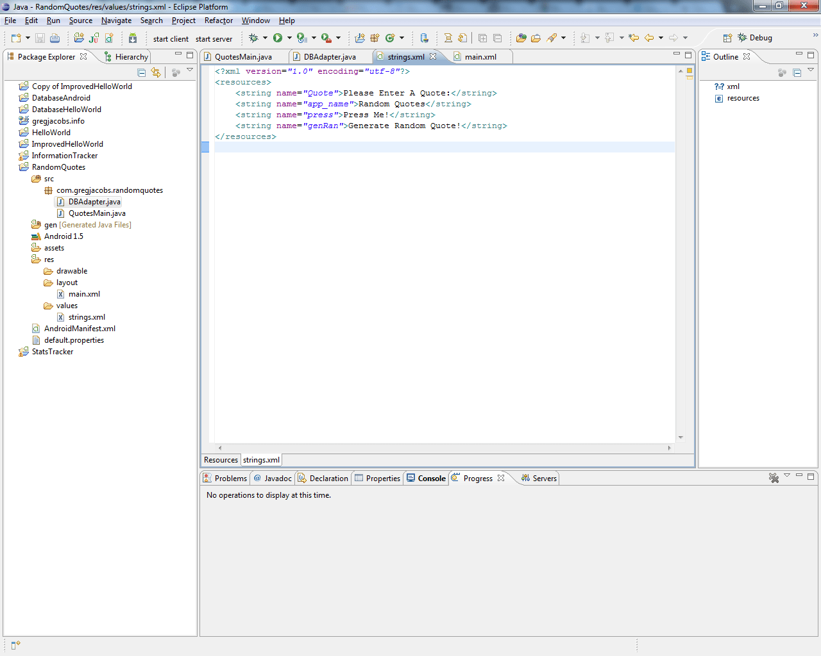Open the Run button dropdown arrow
This screenshot has width=821, height=656.
coord(289,38)
